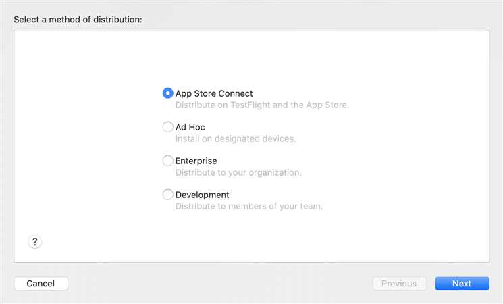Screen dimensions: 503x304
Task: Choose the Ad Hoc distribution option
Action: [x=167, y=127]
